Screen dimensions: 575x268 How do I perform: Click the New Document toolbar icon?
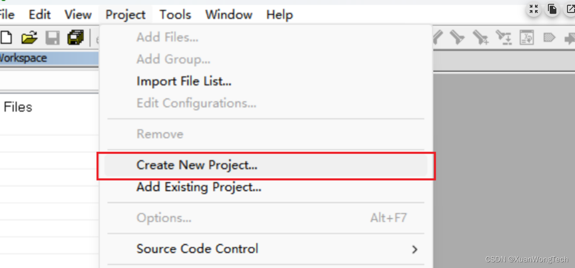click(x=6, y=38)
